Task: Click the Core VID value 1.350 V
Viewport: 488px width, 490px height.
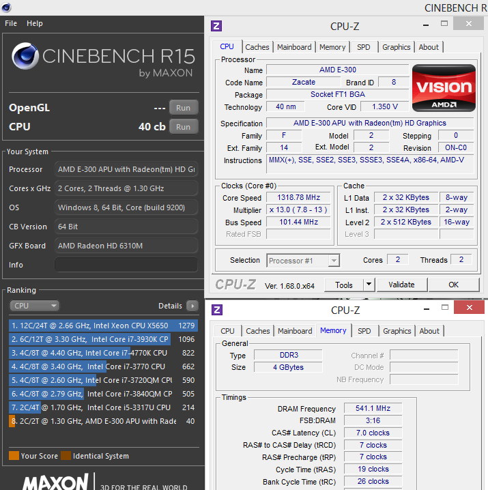Action: (x=385, y=107)
